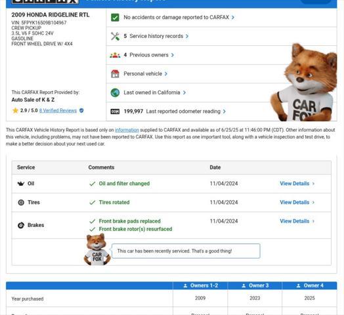Click the green no-accidents checkmark icon
This screenshot has height=315, width=344.
tap(115, 17)
